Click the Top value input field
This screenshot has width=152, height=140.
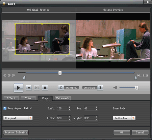[90, 108]
